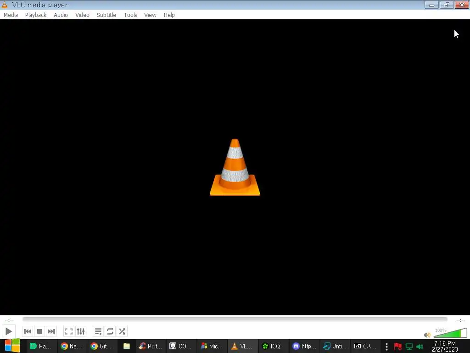Open the Windows Start menu
Image resolution: width=470 pixels, height=353 pixels.
12,346
